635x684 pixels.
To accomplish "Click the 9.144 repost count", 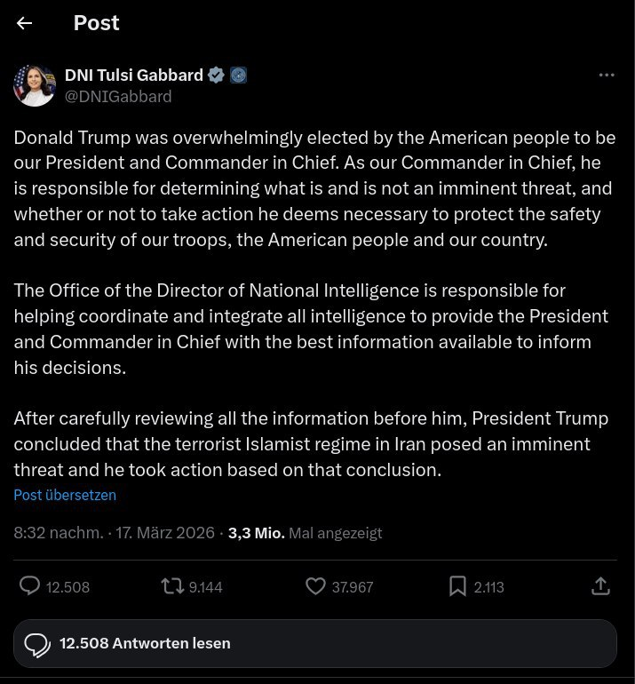I will point(206,587).
